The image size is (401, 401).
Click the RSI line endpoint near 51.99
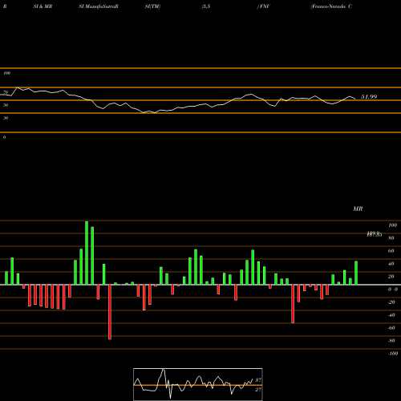click(355, 99)
